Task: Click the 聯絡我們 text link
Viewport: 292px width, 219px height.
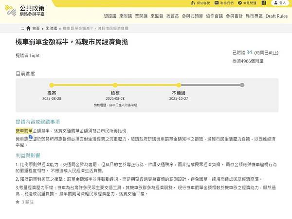Action: 227,3
